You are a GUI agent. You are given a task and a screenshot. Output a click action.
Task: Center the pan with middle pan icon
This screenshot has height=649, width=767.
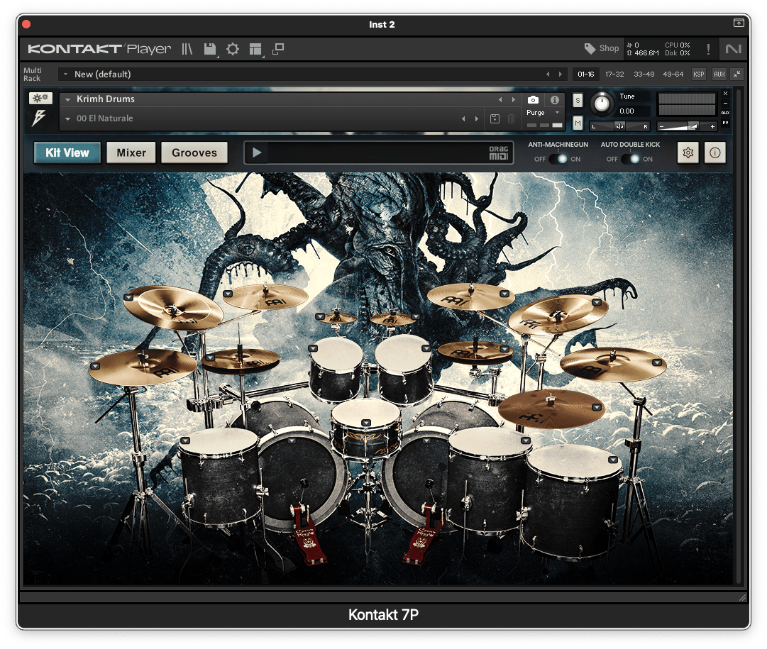[x=619, y=126]
